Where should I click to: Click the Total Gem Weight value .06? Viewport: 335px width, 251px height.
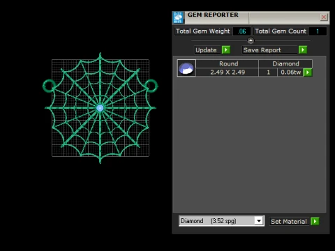tap(241, 31)
